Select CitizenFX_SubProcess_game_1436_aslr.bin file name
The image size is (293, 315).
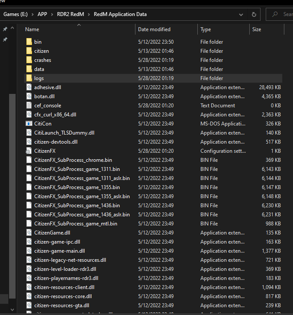tap(82, 215)
